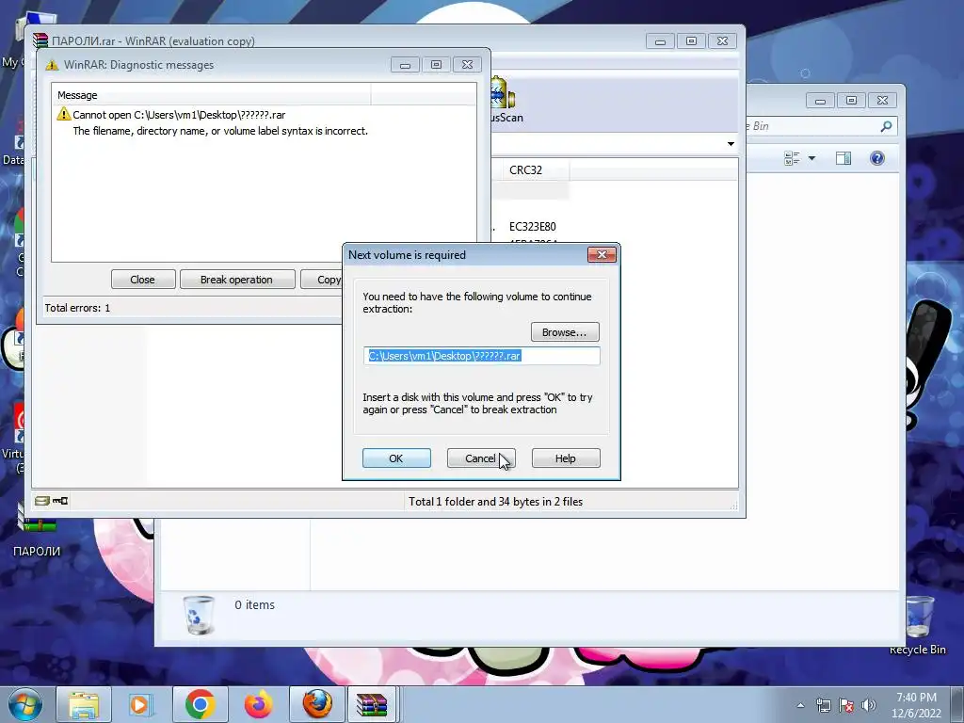
Task: Select the 'Cannot open' warning message row
Action: click(264, 122)
